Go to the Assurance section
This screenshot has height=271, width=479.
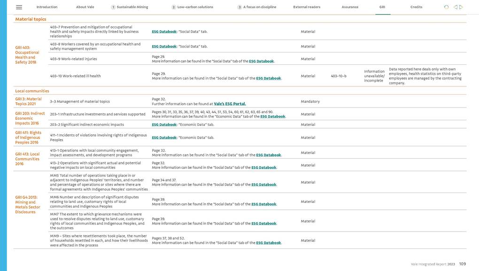[x=350, y=7]
